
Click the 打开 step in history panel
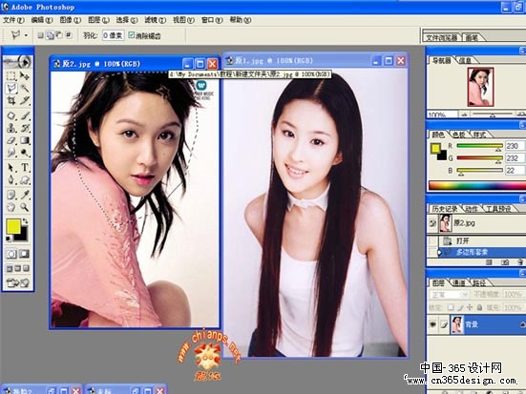(462, 240)
